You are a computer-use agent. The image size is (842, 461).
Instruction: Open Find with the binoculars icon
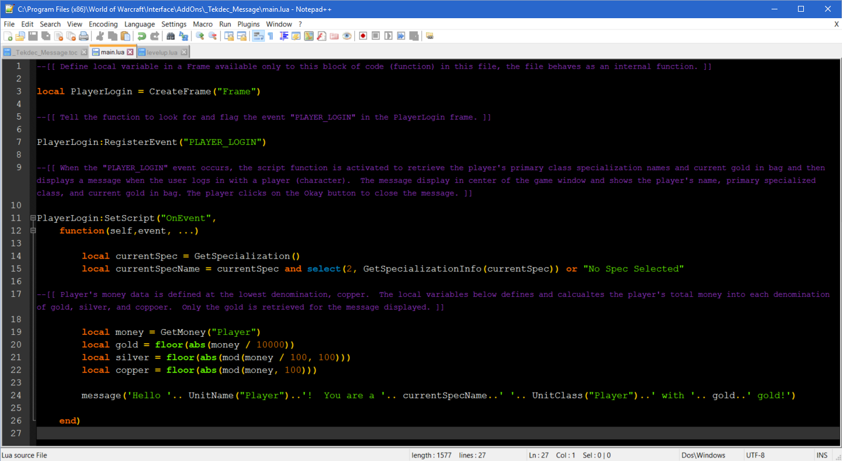coord(171,36)
